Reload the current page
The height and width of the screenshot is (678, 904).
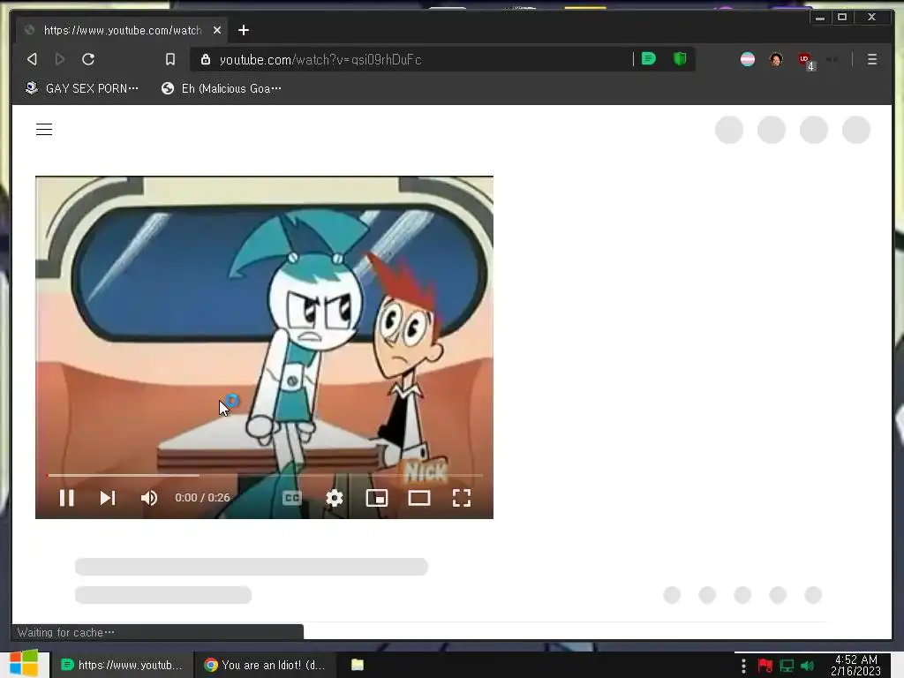point(88,59)
